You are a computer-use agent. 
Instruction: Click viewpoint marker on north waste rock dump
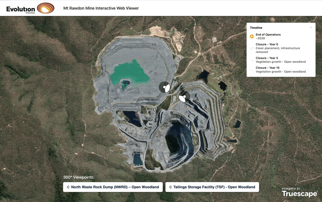pyautogui.click(x=184, y=97)
